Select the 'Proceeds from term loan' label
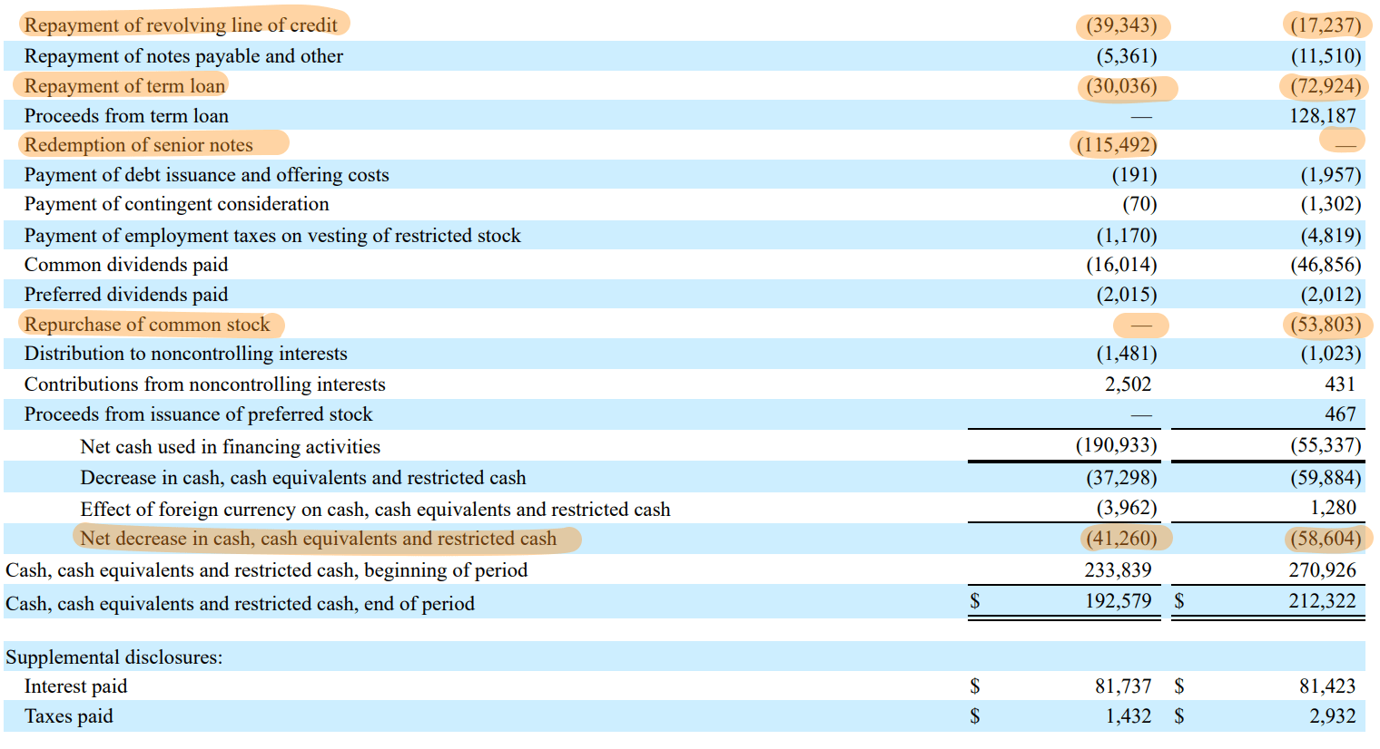Screen dimensions: 1380x749 point(126,116)
